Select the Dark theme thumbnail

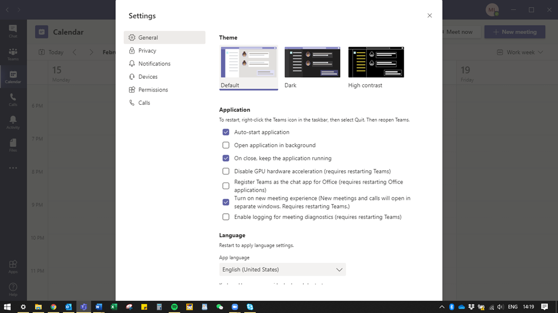[312, 62]
